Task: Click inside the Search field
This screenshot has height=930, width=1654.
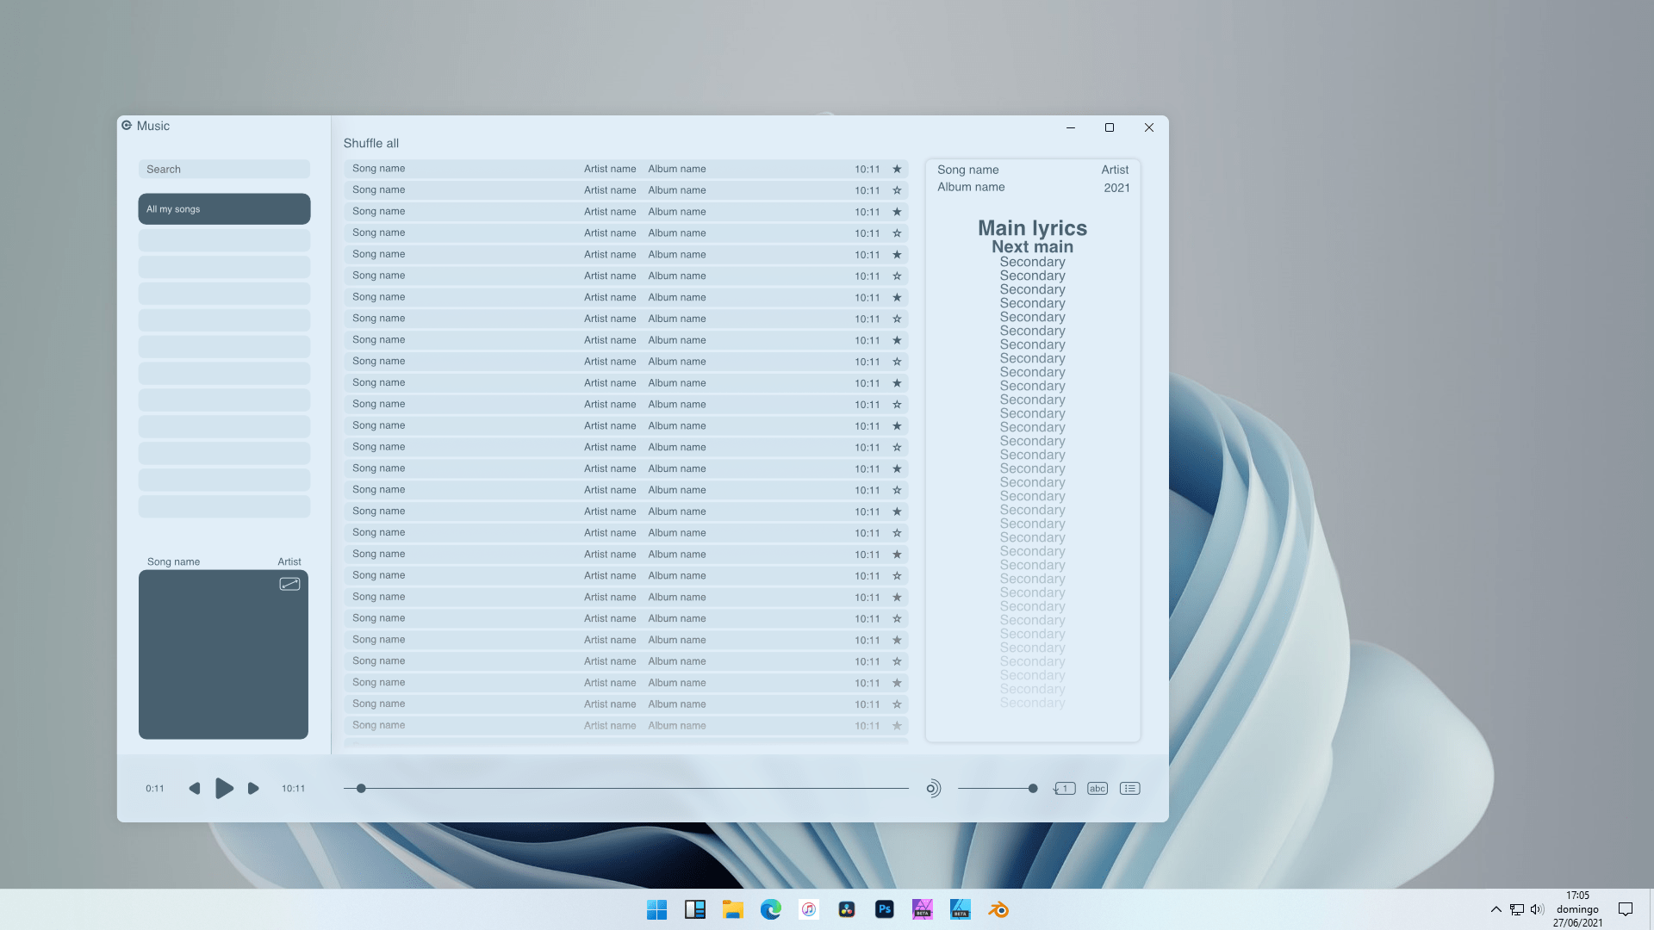Action: click(224, 169)
